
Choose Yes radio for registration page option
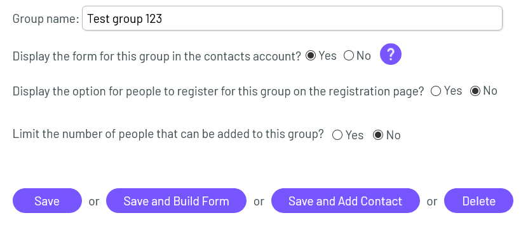[436, 91]
